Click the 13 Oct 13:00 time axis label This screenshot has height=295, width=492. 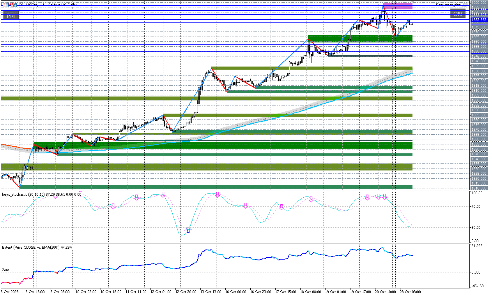(x=211, y=291)
